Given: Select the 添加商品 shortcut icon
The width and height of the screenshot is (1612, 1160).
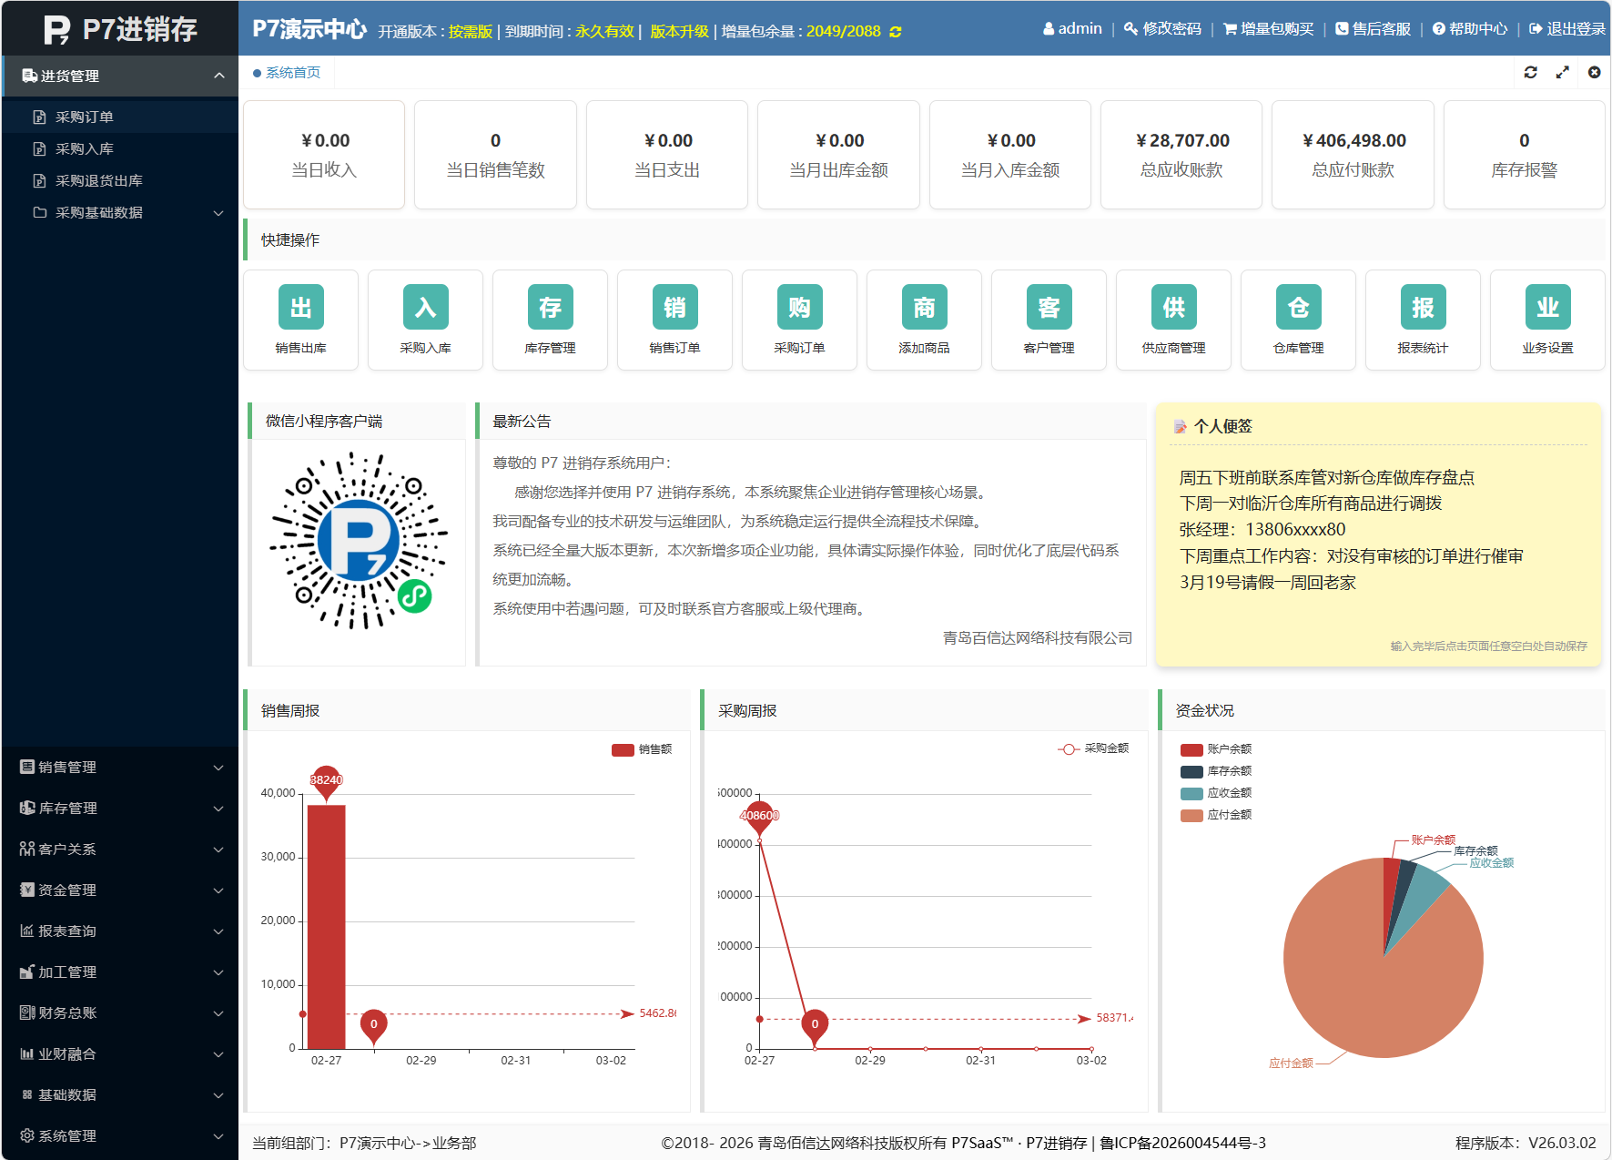Looking at the screenshot, I should 924,309.
